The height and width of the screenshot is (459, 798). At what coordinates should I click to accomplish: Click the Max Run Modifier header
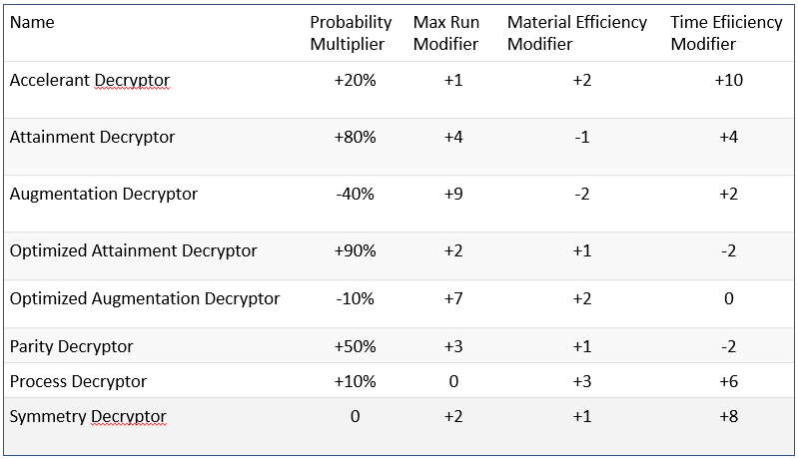445,33
